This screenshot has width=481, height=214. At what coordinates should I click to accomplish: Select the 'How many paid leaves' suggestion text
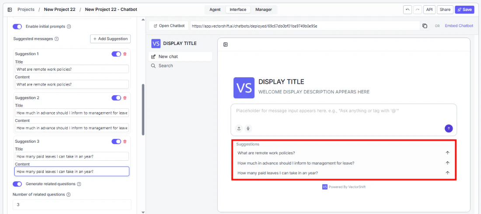tap(278, 173)
